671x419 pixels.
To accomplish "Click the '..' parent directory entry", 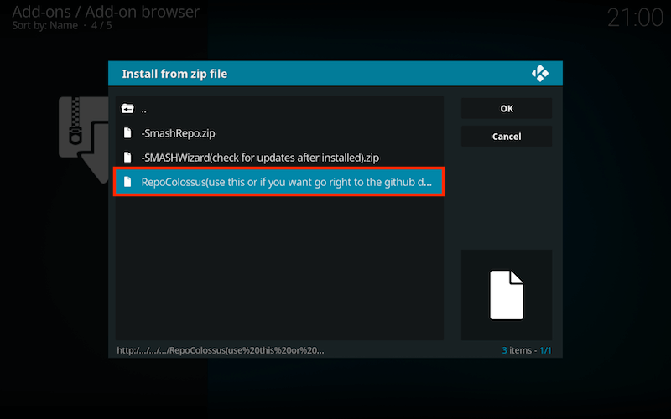I will pos(279,109).
